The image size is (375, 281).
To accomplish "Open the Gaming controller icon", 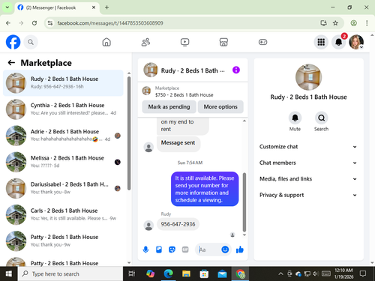I will [262, 42].
